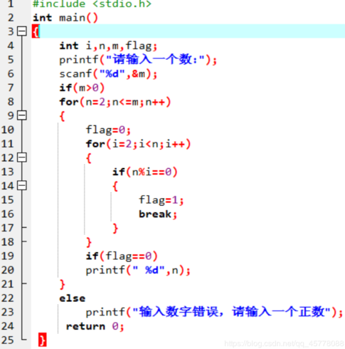The height and width of the screenshot is (349, 345).
Task: Click the if(n%i==0) condition on line 13
Action: tap(145, 172)
